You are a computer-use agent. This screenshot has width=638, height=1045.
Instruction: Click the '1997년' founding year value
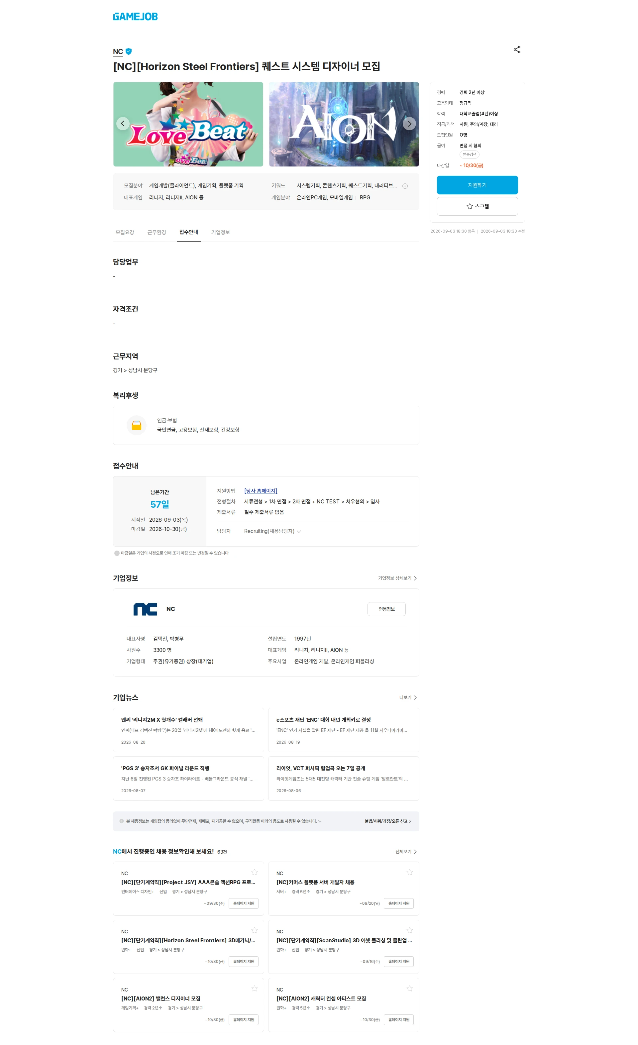pos(302,639)
